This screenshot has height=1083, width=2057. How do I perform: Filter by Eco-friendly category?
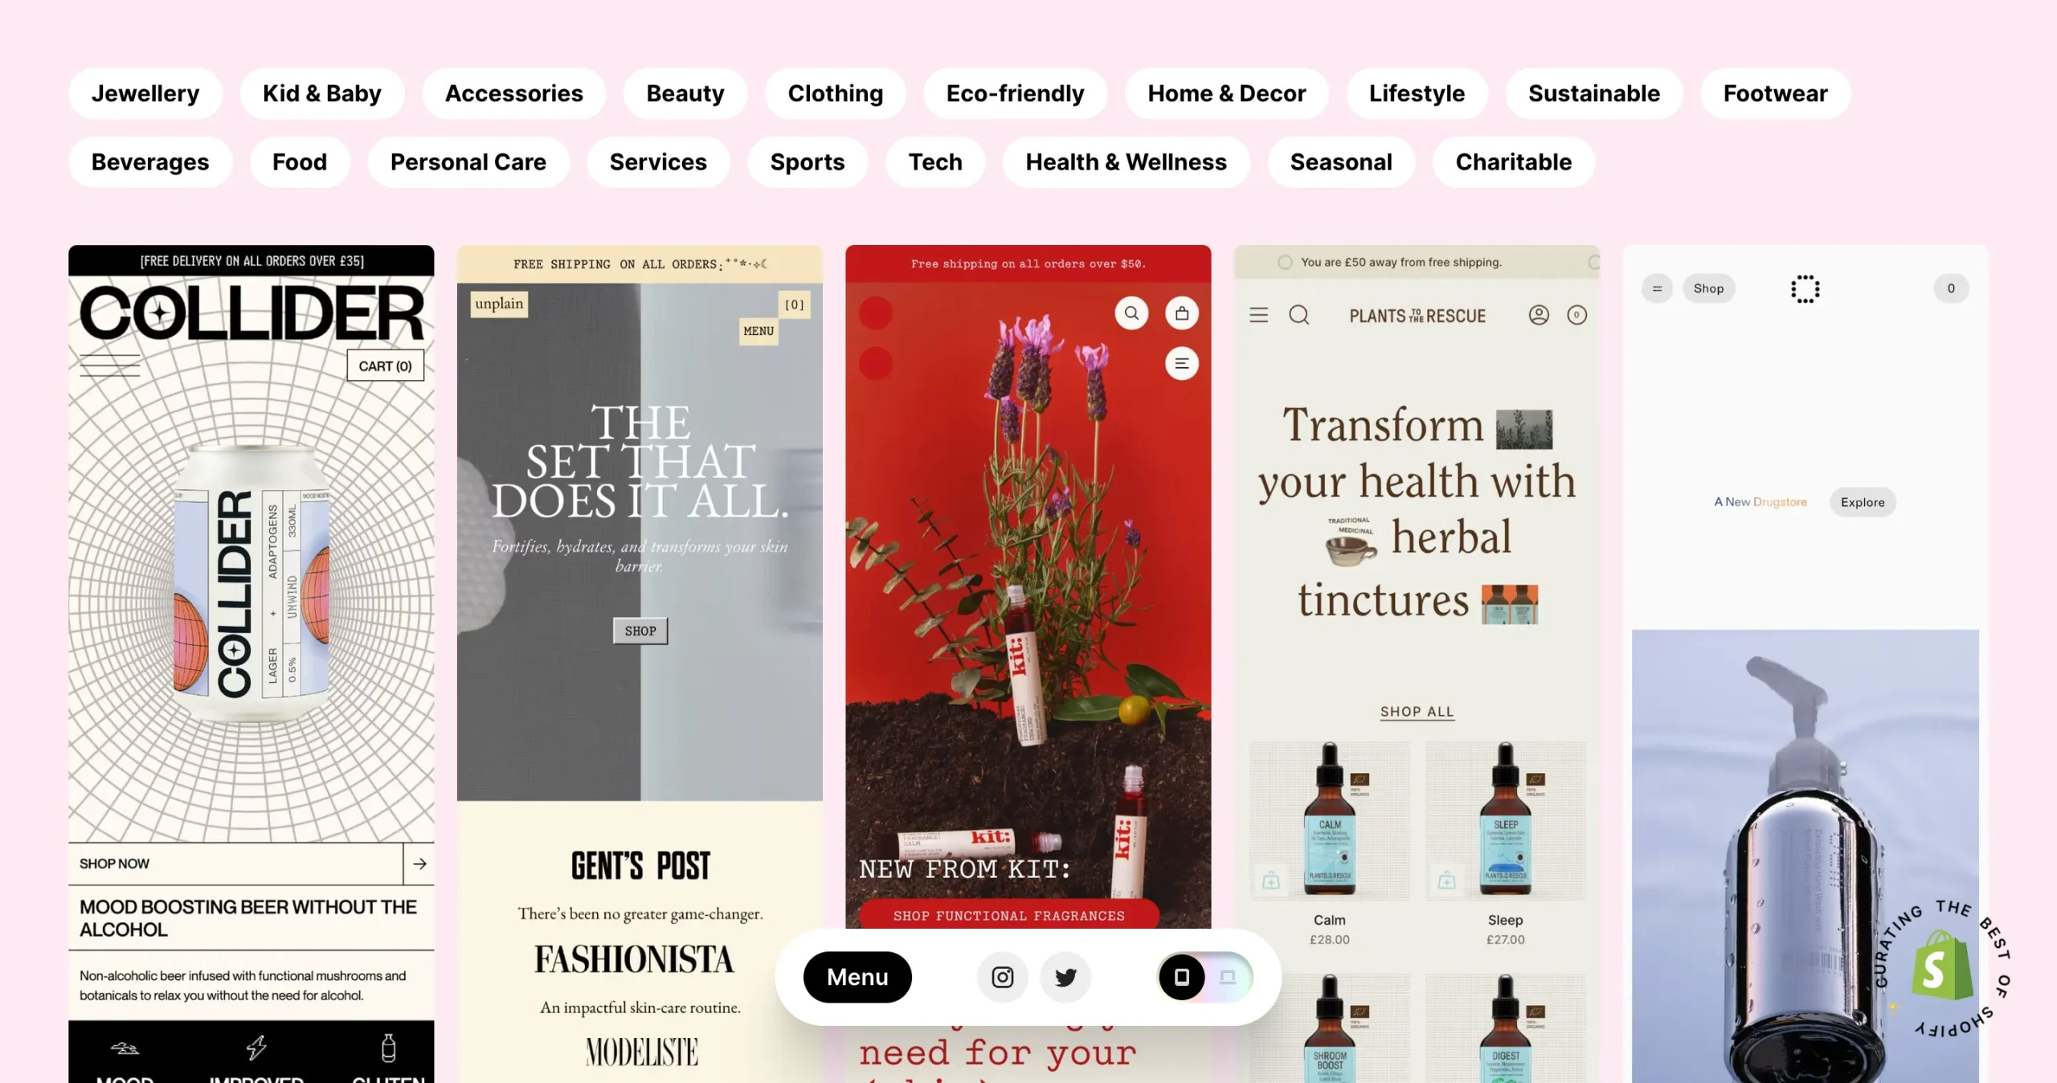[1015, 93]
